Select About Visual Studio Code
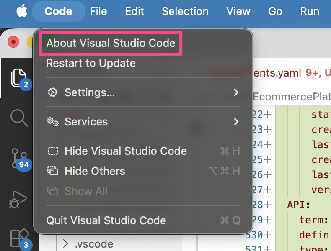Viewport: 331px width, 251px height. 111,43
